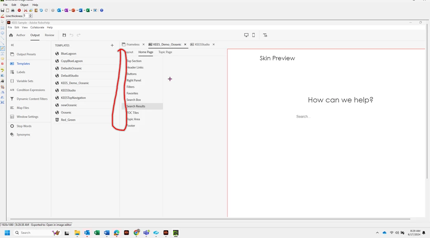
Task: Click Greenshot's Save floppy disk icon
Action: click(2, 10)
